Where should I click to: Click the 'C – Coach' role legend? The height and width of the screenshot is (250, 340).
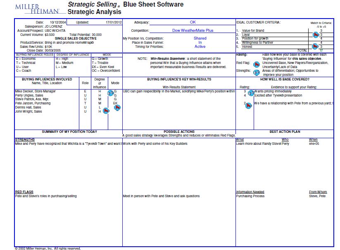pos(24,71)
